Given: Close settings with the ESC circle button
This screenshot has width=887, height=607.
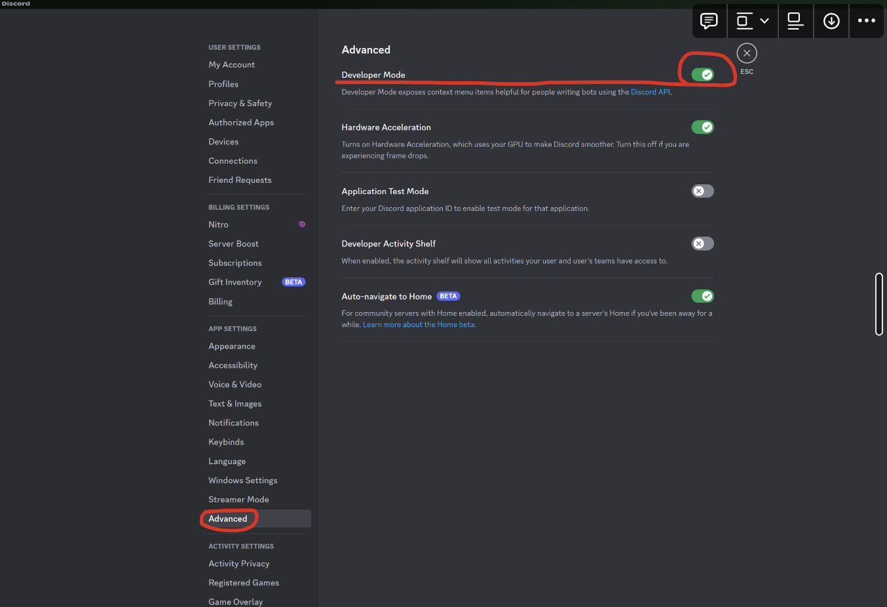Looking at the screenshot, I should tap(747, 53).
